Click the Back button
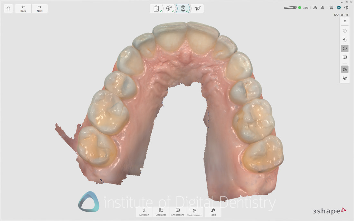This screenshot has height=221, width=354. tap(23, 8)
